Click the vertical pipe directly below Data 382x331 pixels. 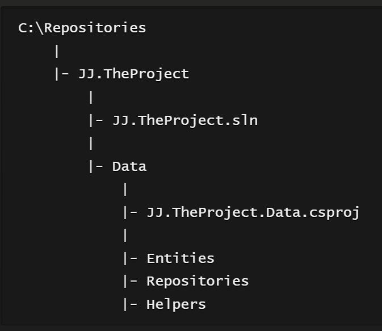125,190
